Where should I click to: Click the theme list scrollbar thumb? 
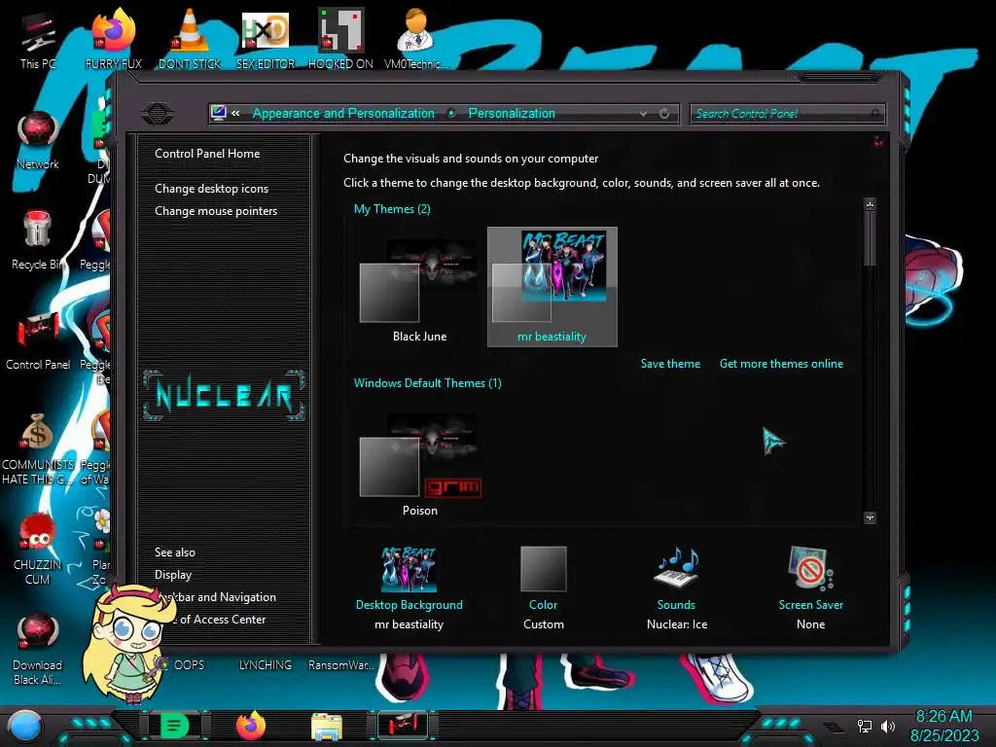point(871,238)
